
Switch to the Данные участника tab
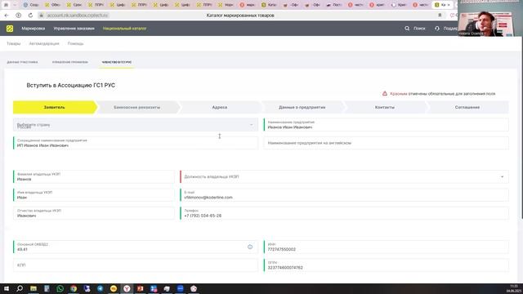pyautogui.click(x=22, y=62)
